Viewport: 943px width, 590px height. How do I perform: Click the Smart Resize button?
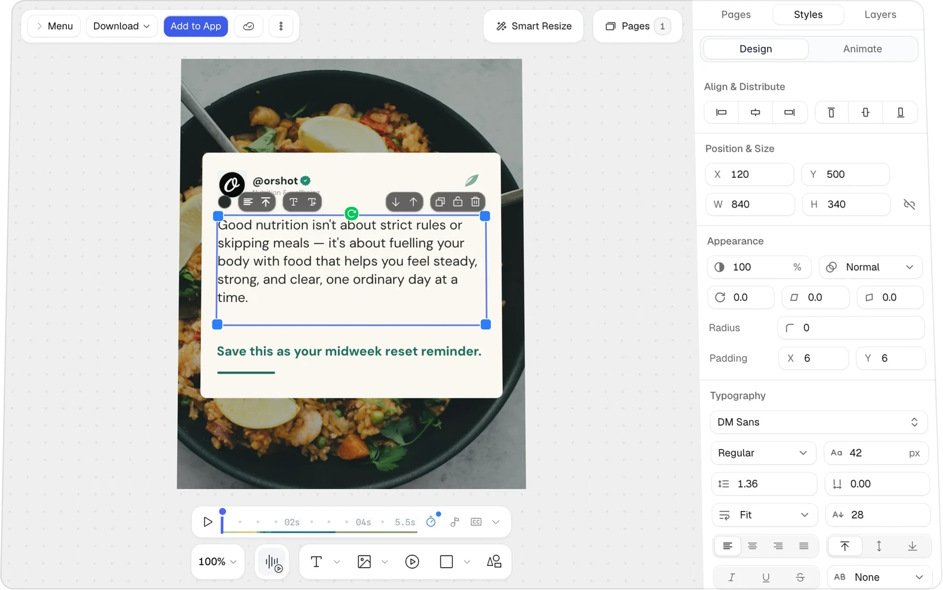534,26
